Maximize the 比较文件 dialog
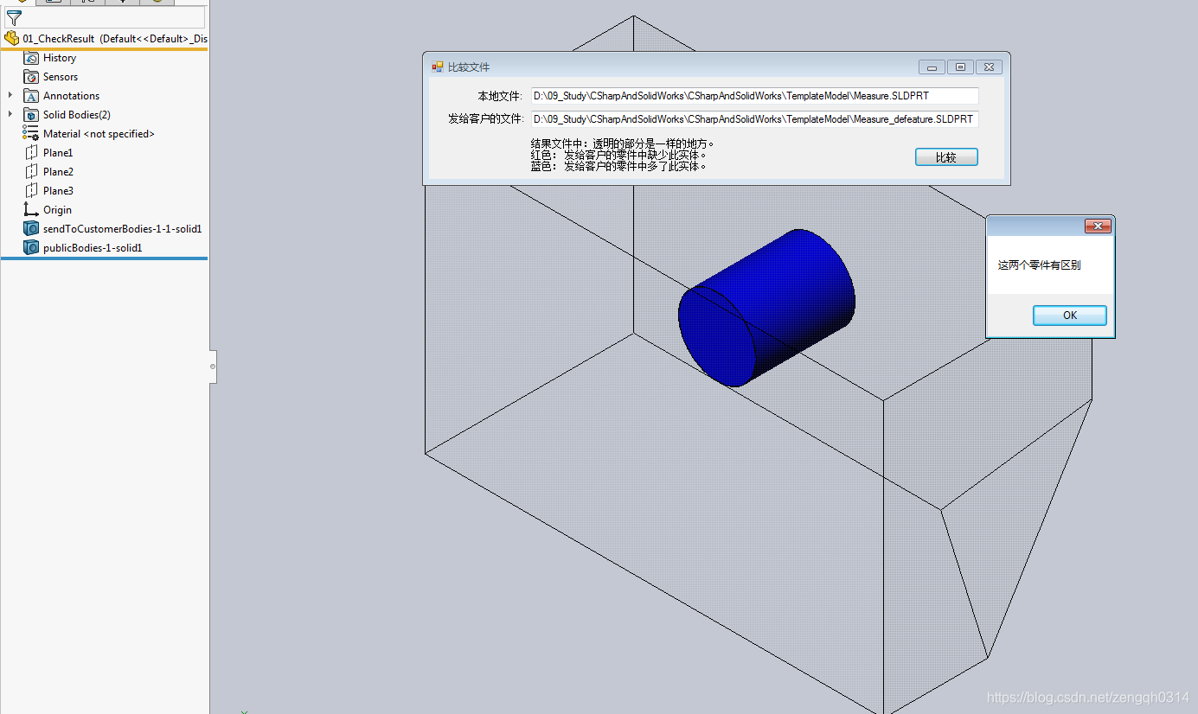The image size is (1198, 714). click(x=960, y=67)
